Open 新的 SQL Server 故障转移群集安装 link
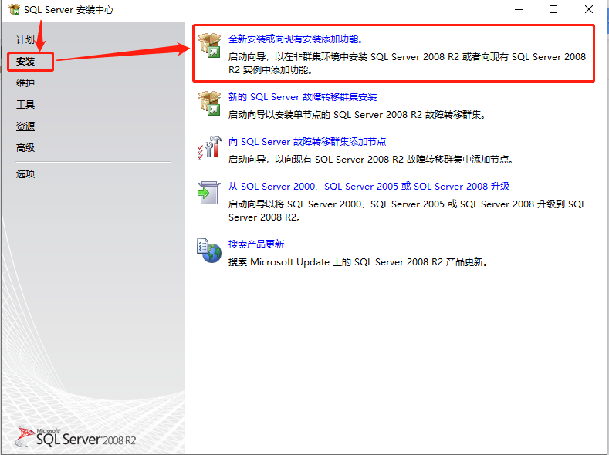This screenshot has width=609, height=455. pyautogui.click(x=303, y=97)
